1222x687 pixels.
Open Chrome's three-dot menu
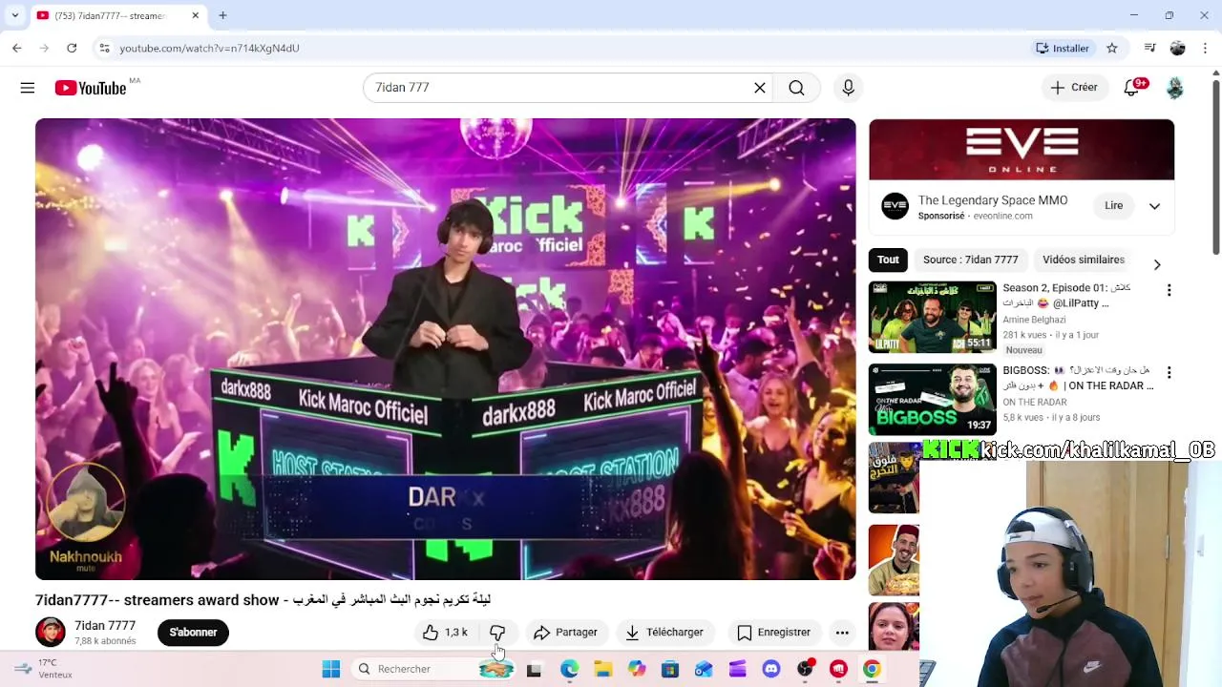click(x=1206, y=48)
